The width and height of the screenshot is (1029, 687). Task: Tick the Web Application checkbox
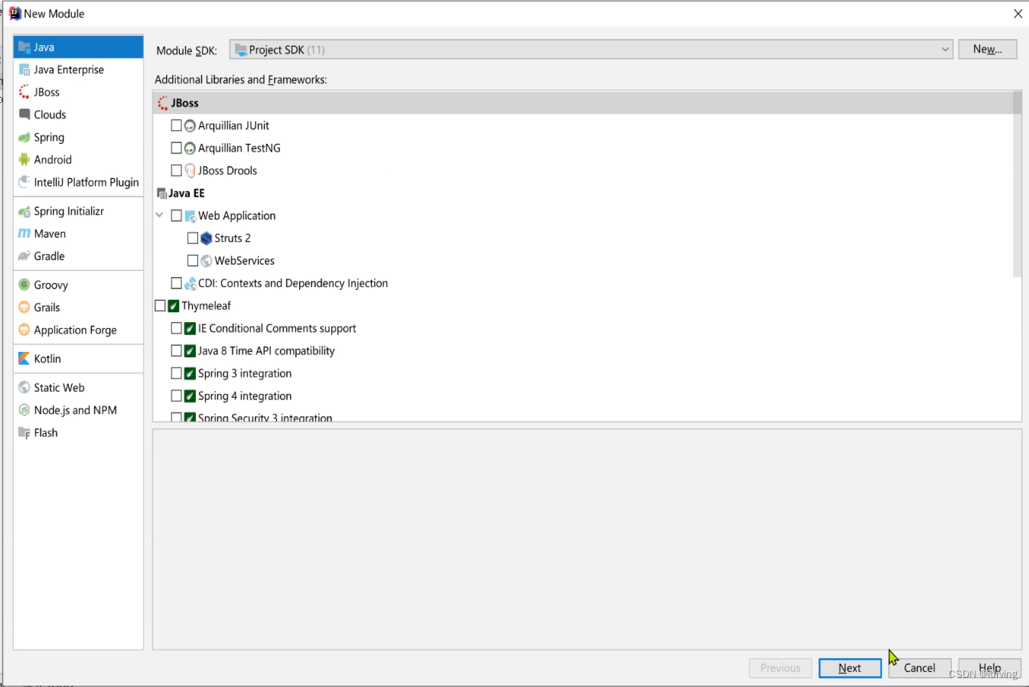point(176,216)
